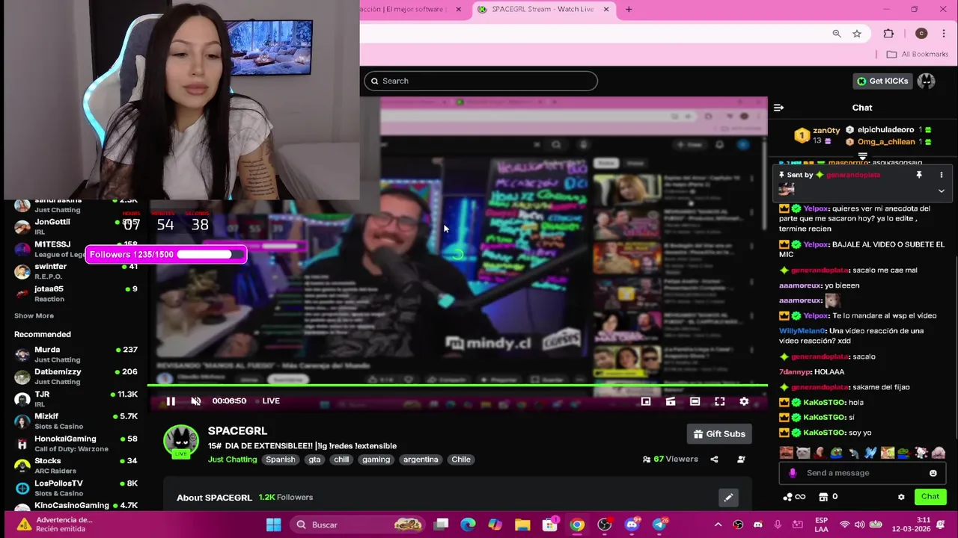Select the Spanish language tag
958x538 pixels.
click(x=281, y=460)
